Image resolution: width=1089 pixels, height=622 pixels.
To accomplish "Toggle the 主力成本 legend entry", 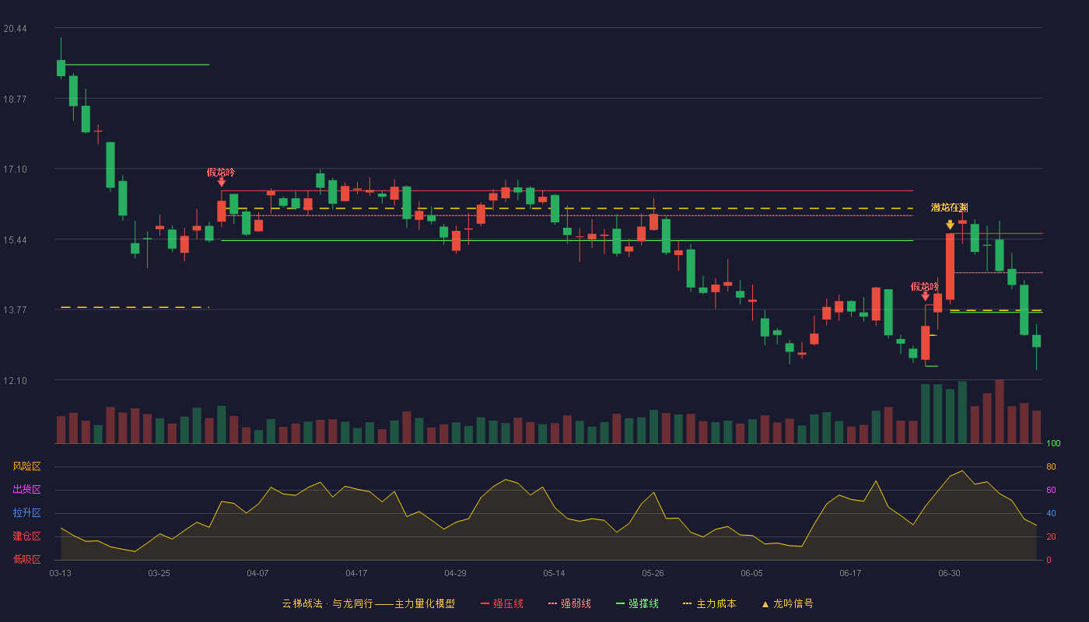I will 709,603.
